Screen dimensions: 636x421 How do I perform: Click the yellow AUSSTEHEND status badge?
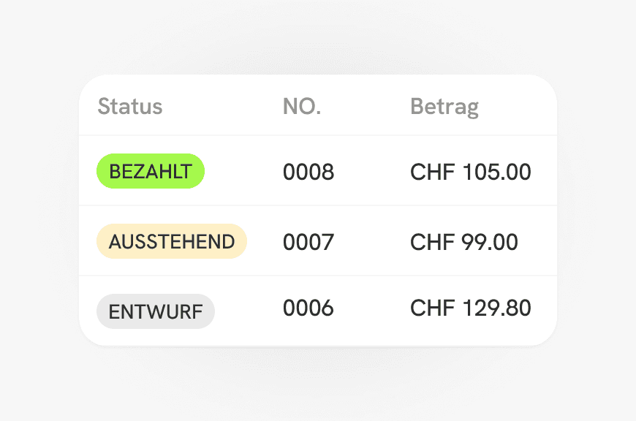171,240
